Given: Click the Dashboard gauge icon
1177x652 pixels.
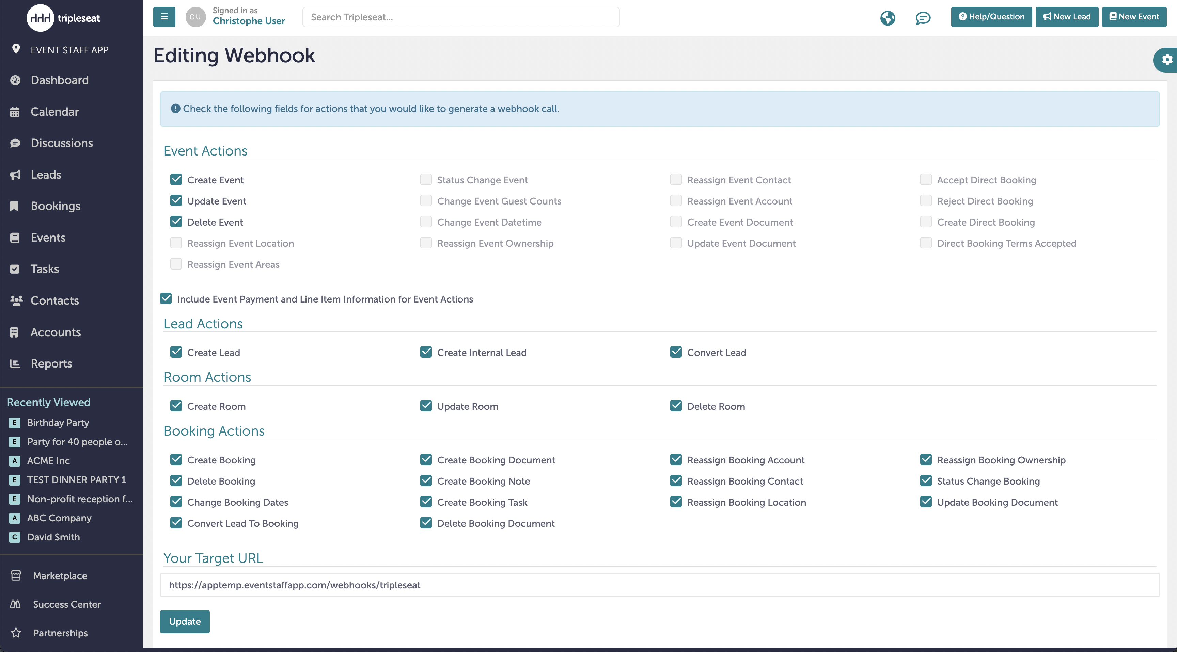Looking at the screenshot, I should tap(15, 80).
